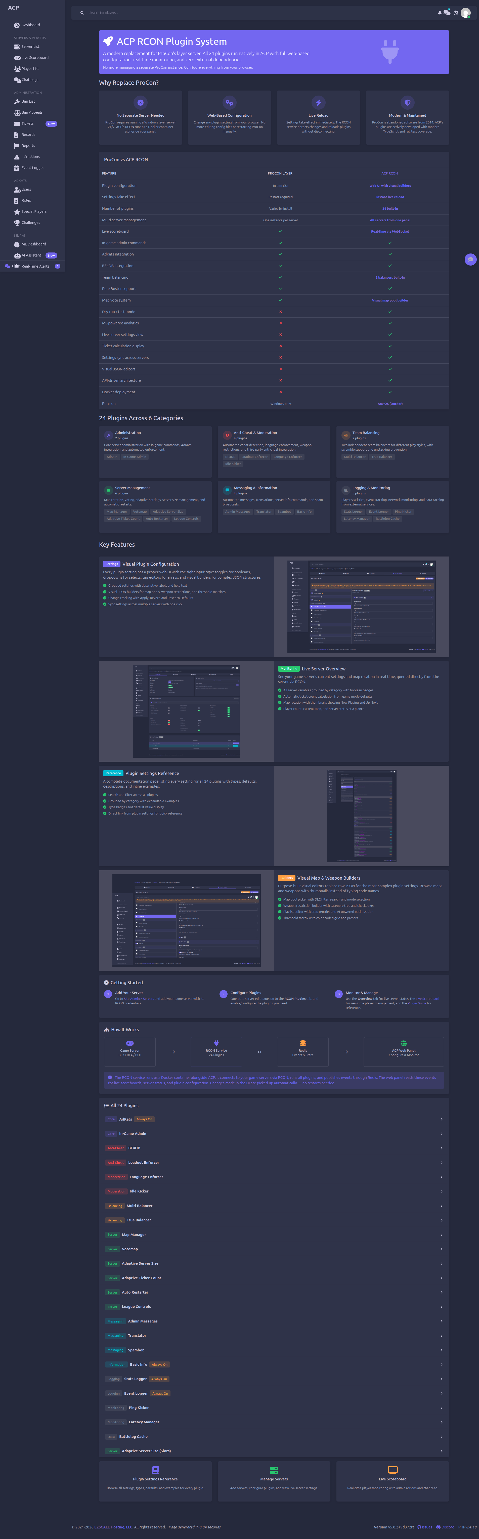The width and height of the screenshot is (479, 1539).
Task: Click the clock icon in top bar
Action: click(x=456, y=13)
